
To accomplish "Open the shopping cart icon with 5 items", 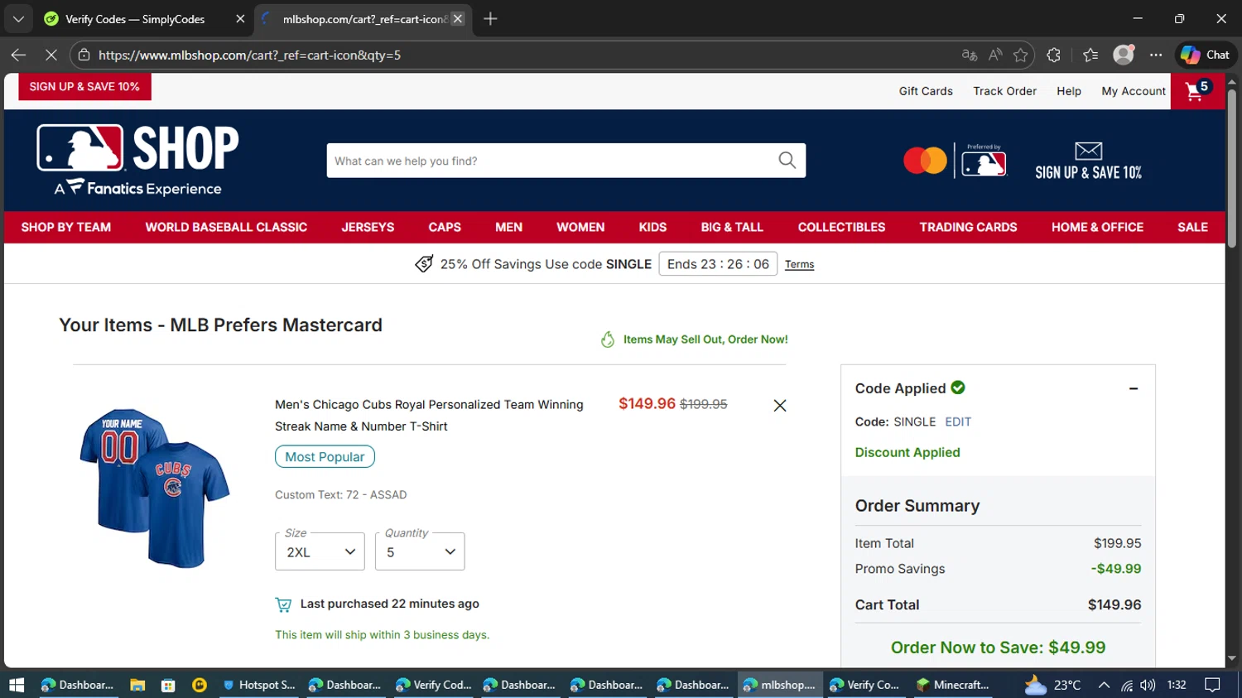I will [1197, 90].
